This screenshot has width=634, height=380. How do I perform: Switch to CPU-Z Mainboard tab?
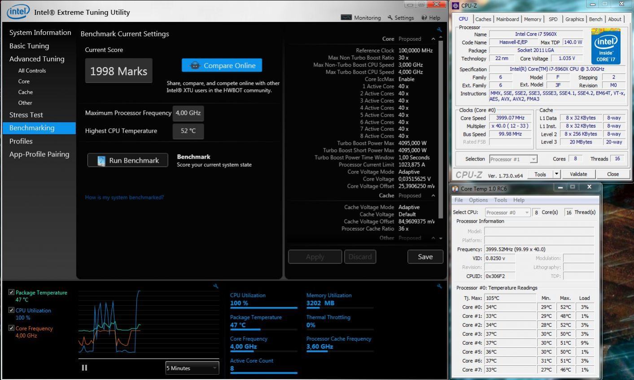tap(507, 19)
